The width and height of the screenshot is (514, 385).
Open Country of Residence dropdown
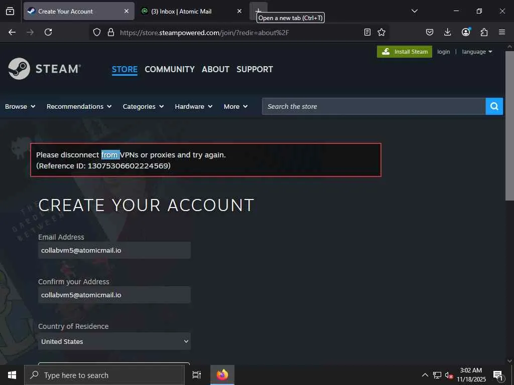pyautogui.click(x=114, y=341)
